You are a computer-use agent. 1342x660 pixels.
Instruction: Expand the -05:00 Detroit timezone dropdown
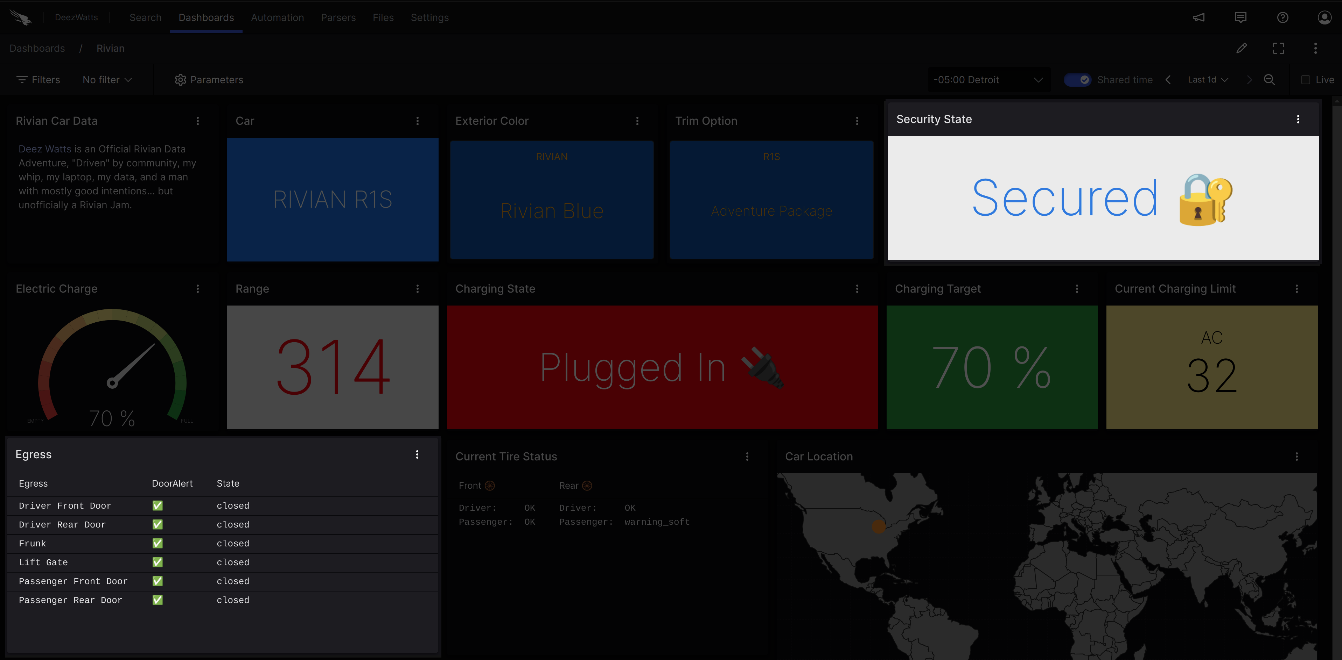click(x=988, y=80)
